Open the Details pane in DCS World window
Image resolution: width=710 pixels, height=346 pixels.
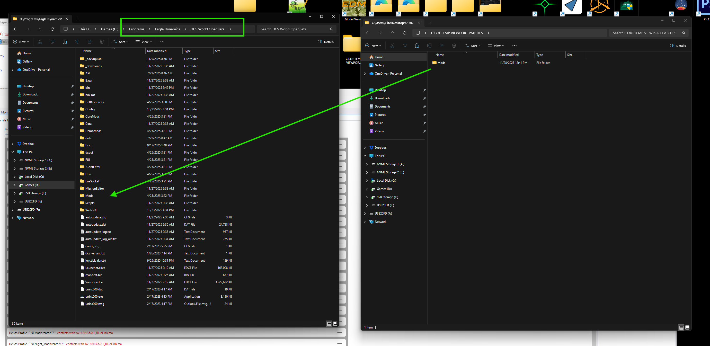pyautogui.click(x=325, y=42)
